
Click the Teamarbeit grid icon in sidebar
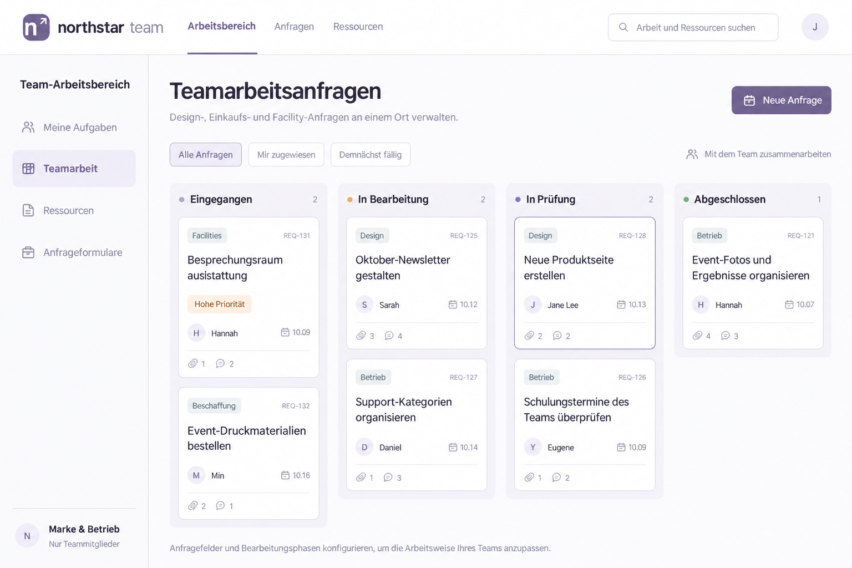coord(28,169)
